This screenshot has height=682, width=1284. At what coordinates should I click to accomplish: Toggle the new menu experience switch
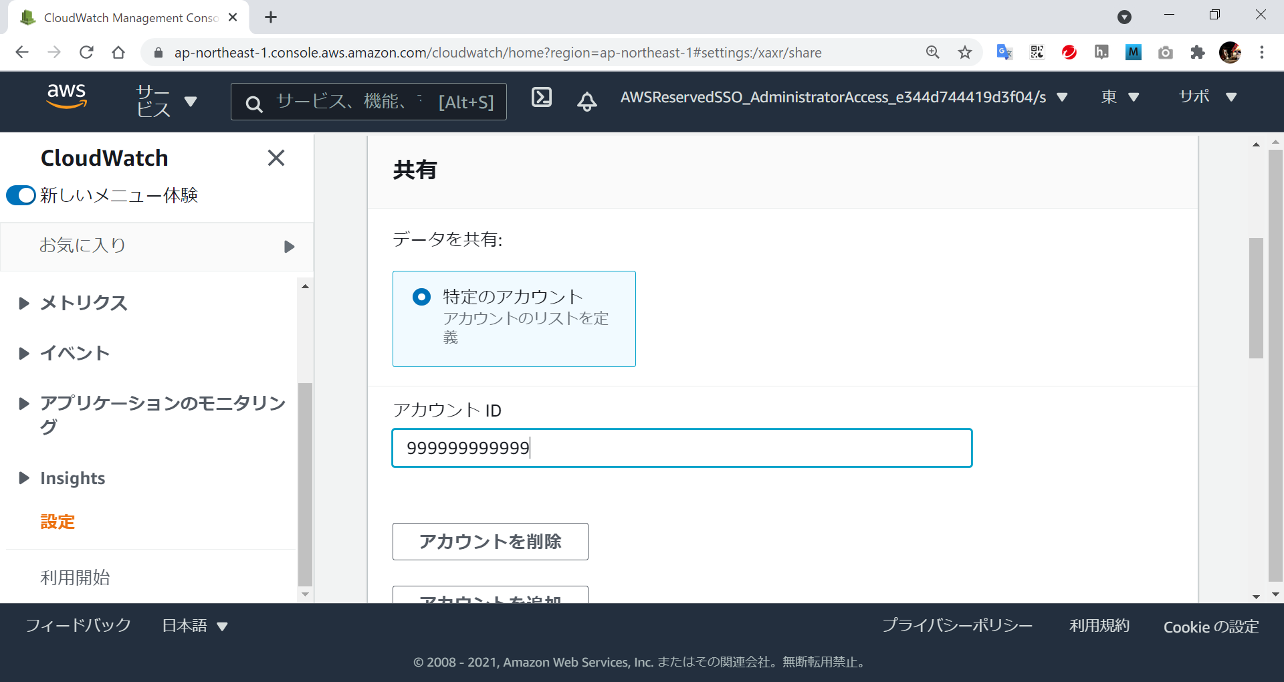(21, 195)
